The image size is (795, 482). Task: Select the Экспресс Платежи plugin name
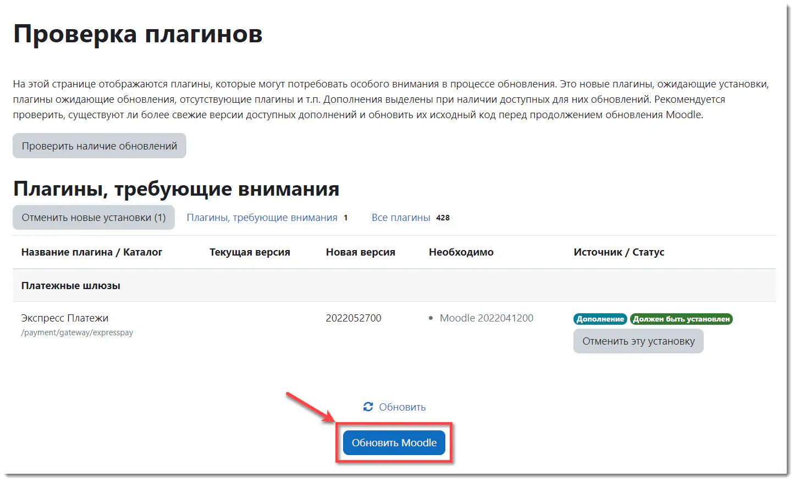tap(64, 318)
